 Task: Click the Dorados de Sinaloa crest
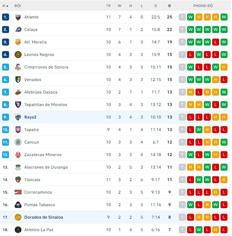click(18, 217)
